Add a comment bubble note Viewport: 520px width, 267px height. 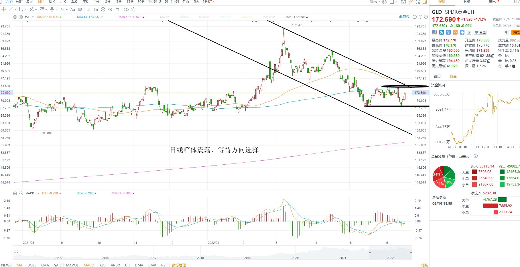(80, 9)
